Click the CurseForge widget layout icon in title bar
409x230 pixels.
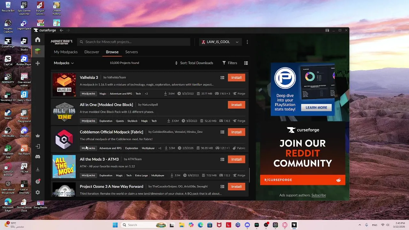point(327,30)
